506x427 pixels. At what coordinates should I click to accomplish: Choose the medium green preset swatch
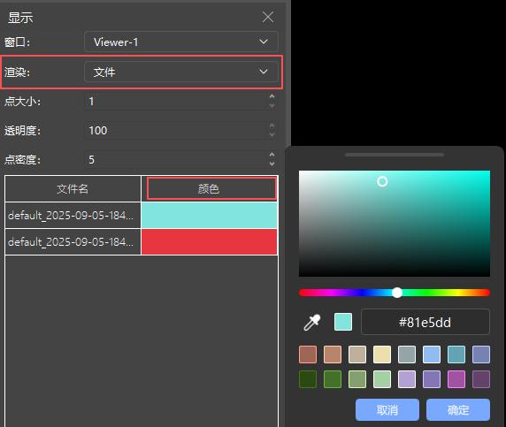pos(333,379)
